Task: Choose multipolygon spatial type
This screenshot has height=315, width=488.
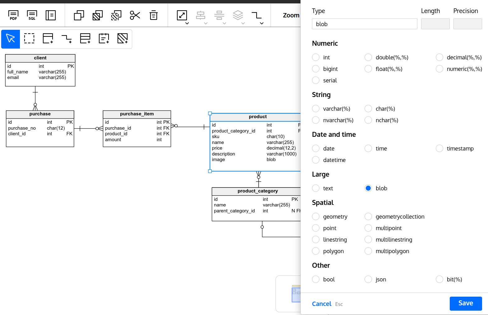Action: point(368,251)
